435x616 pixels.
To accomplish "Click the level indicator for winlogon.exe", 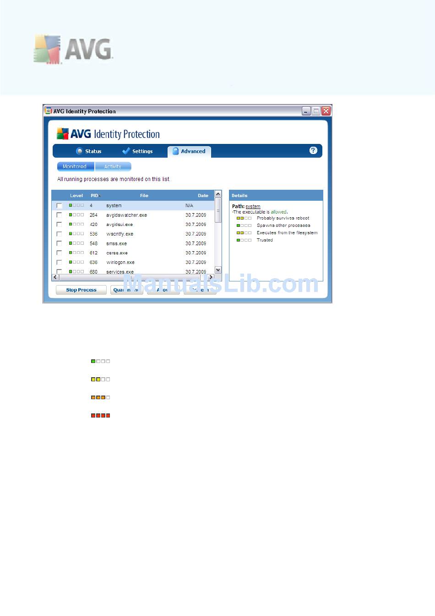I will (76, 262).
